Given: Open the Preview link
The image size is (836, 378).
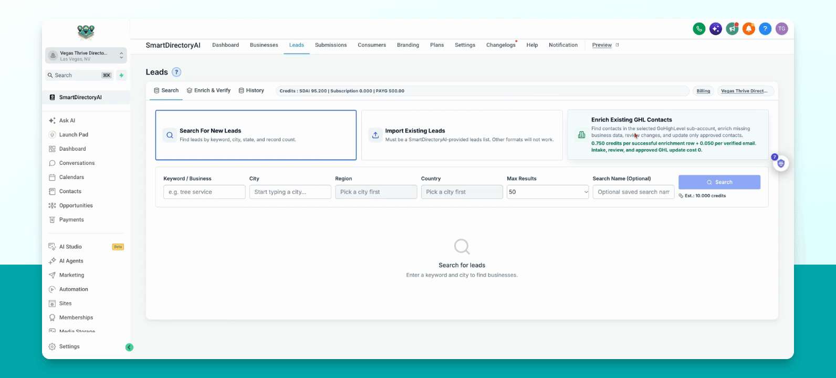Looking at the screenshot, I should tap(605, 45).
